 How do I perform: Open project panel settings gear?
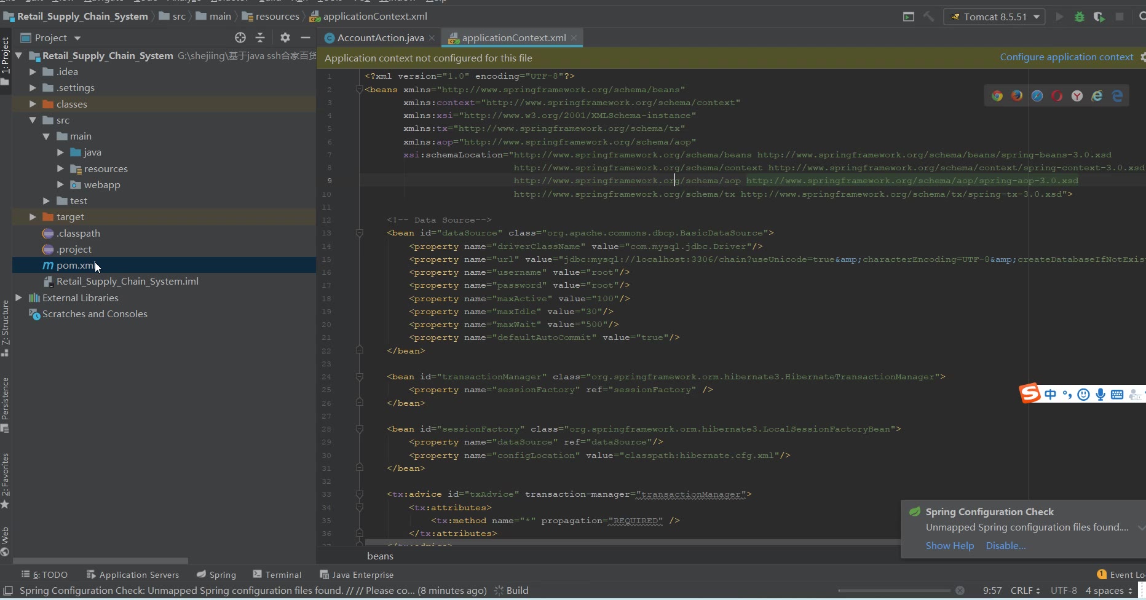pos(285,38)
